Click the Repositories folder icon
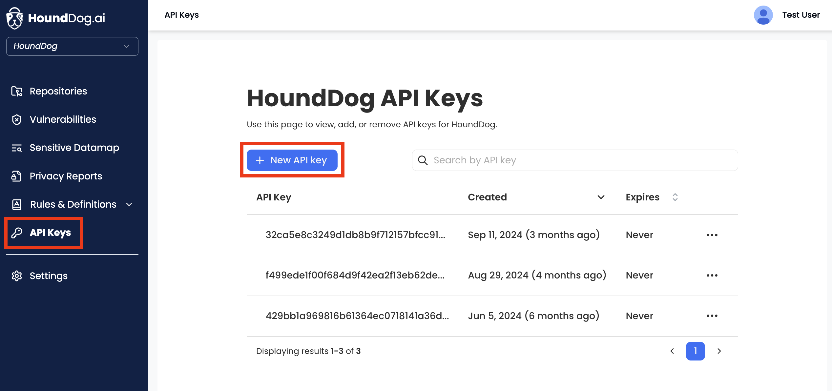The width and height of the screenshot is (832, 391). point(17,91)
